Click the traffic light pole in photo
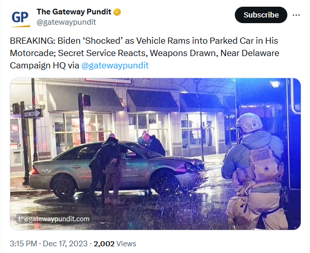This screenshot has height=253, width=310. click(x=82, y=118)
